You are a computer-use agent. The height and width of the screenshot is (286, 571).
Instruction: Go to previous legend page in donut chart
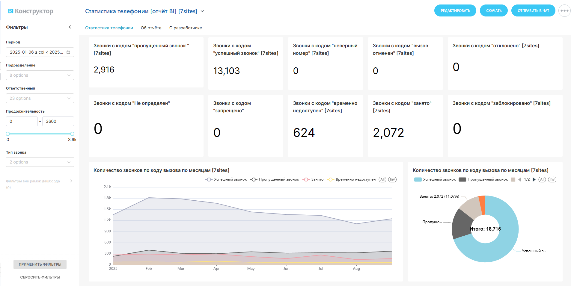(x=520, y=180)
